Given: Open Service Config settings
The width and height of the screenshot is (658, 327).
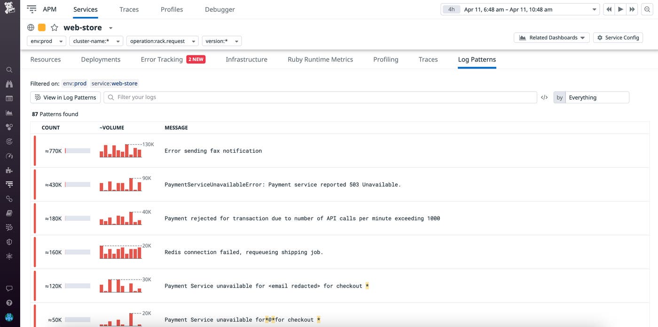Looking at the screenshot, I should [x=618, y=38].
